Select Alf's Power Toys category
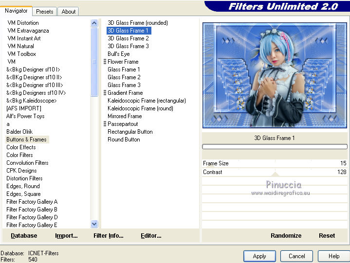 click(25, 116)
